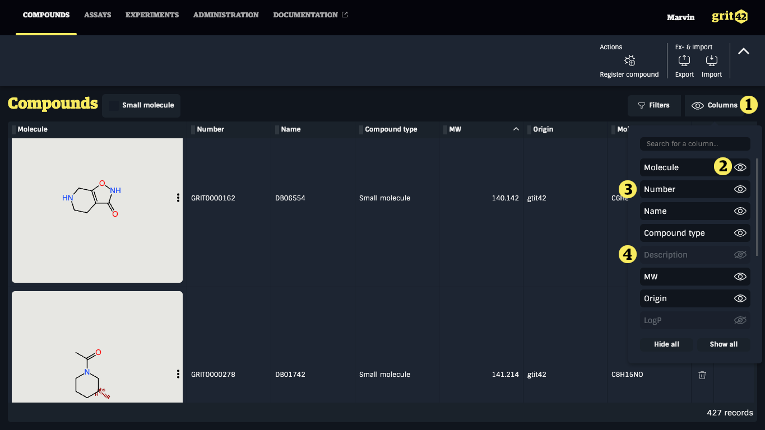The image size is (765, 430).
Task: Toggle visibility of Number column
Action: [740, 189]
